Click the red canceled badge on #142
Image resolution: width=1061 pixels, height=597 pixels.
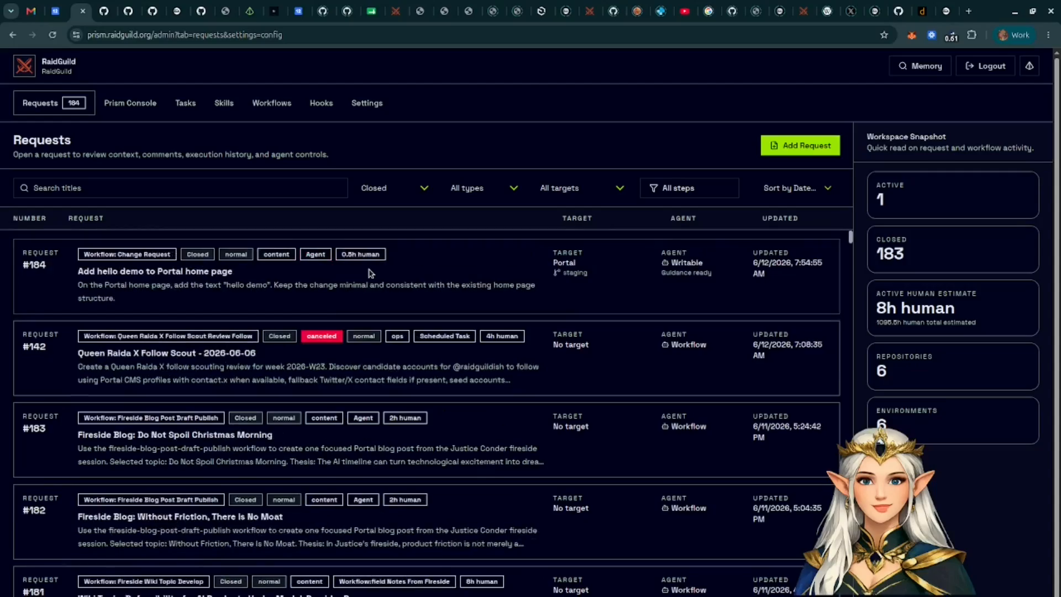(x=322, y=336)
